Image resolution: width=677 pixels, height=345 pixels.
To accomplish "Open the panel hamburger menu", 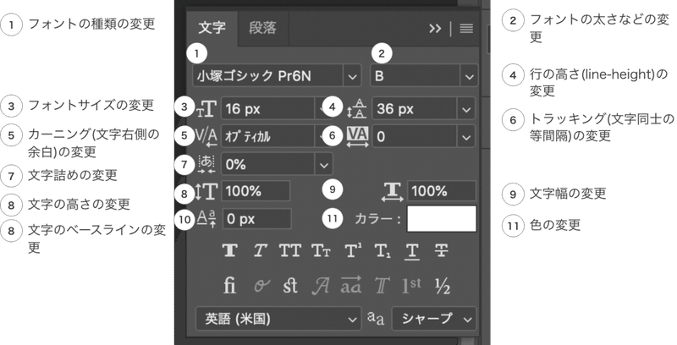I will pos(467,28).
